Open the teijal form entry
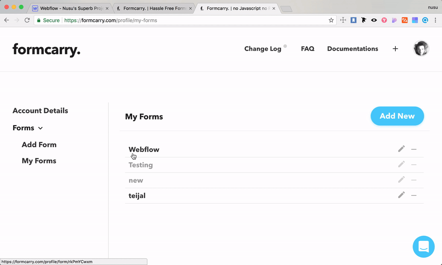The image size is (442, 265). tap(137, 195)
